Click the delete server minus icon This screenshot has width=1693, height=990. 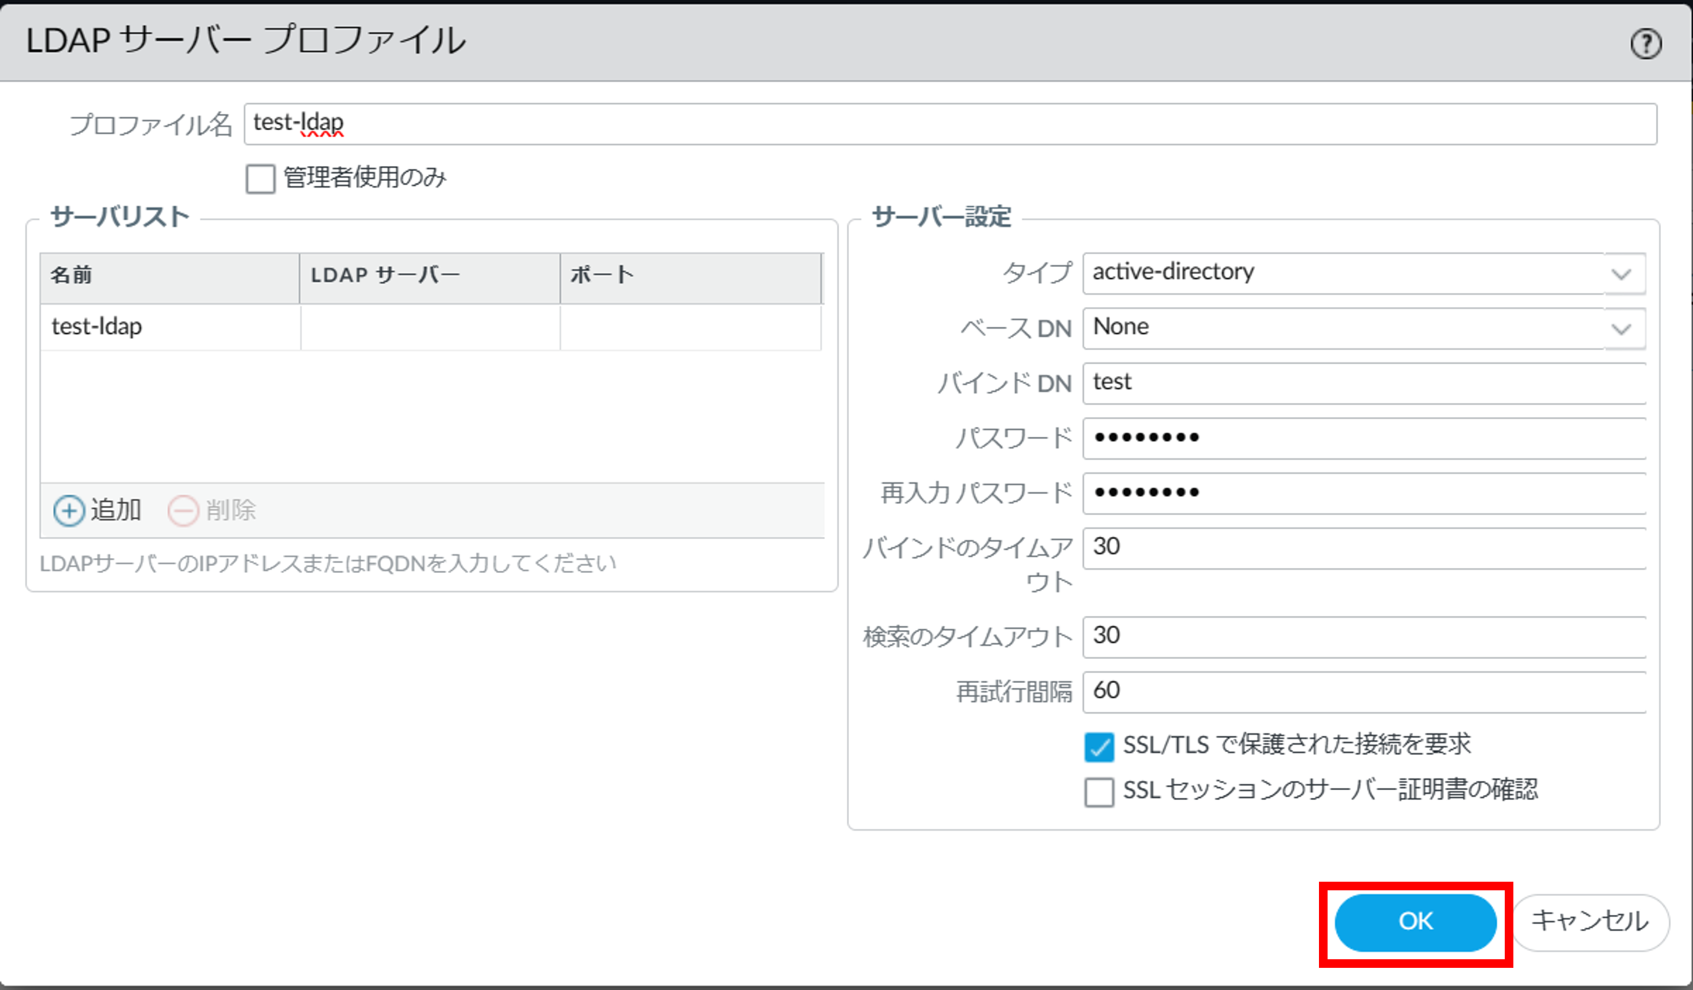183,511
